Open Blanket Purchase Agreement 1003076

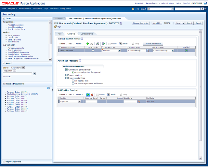tap(22, 94)
